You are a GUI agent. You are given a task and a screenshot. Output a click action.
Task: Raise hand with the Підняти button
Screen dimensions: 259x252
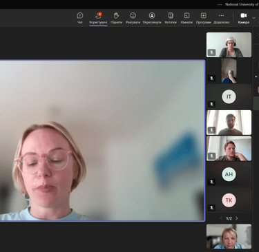tap(116, 18)
